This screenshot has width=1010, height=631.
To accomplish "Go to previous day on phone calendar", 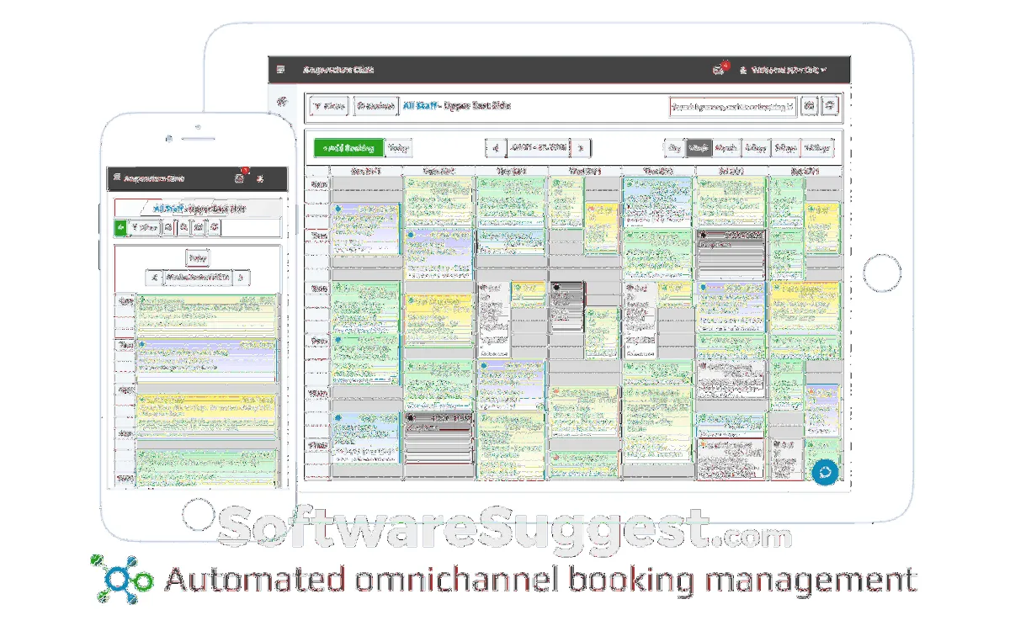I will (x=153, y=278).
